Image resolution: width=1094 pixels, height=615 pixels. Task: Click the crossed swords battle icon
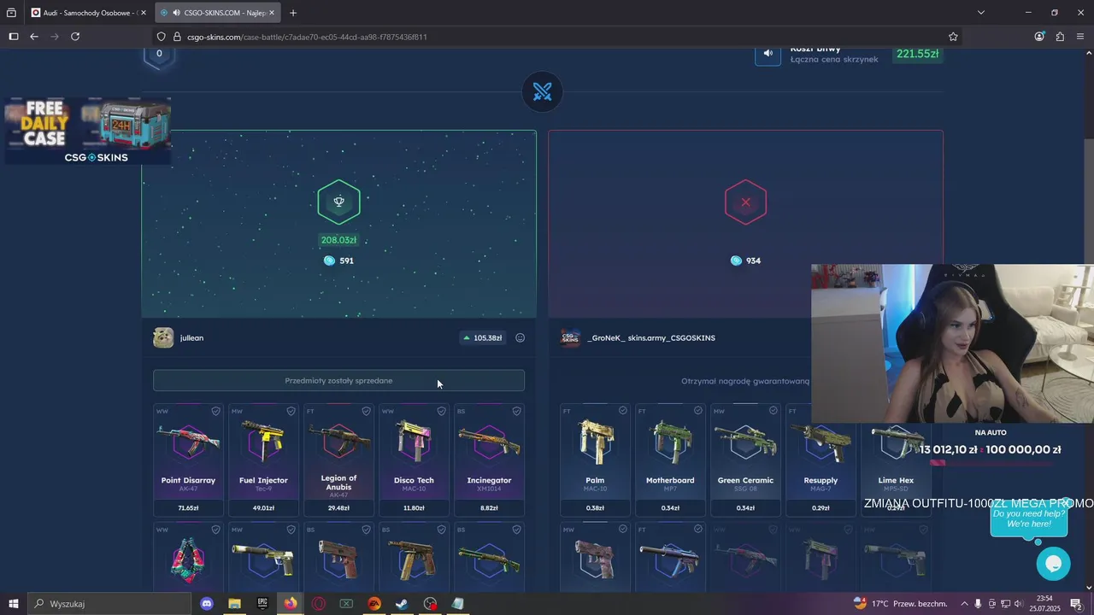coord(543,91)
